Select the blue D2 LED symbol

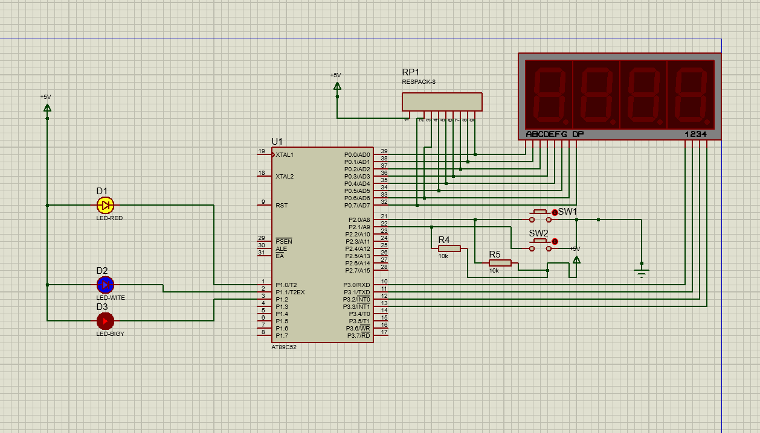[105, 285]
